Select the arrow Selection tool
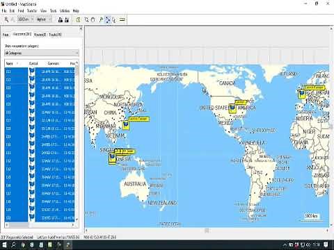This screenshot has height=250, width=334. [113, 19]
